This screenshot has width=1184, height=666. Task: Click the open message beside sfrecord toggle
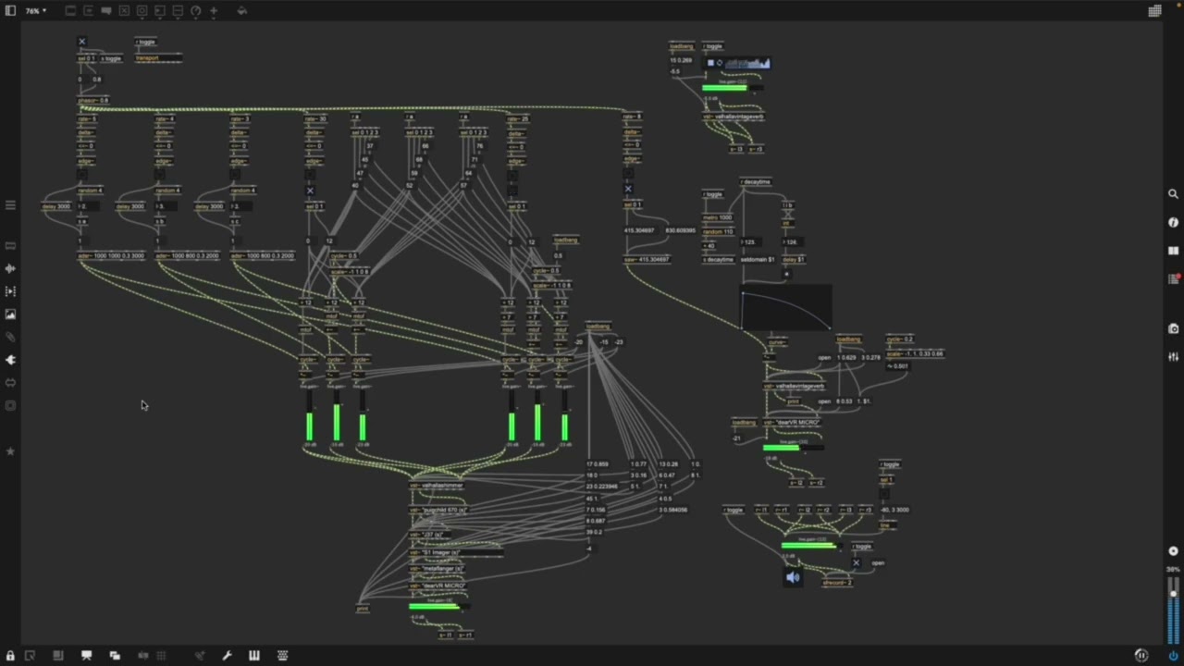(x=878, y=562)
